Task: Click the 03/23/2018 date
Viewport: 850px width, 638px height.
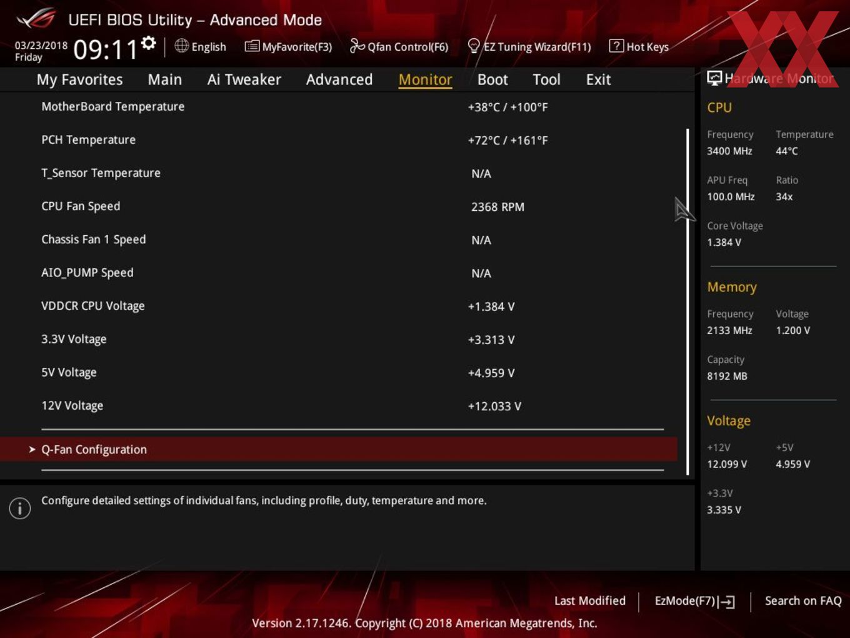Action: click(x=41, y=46)
